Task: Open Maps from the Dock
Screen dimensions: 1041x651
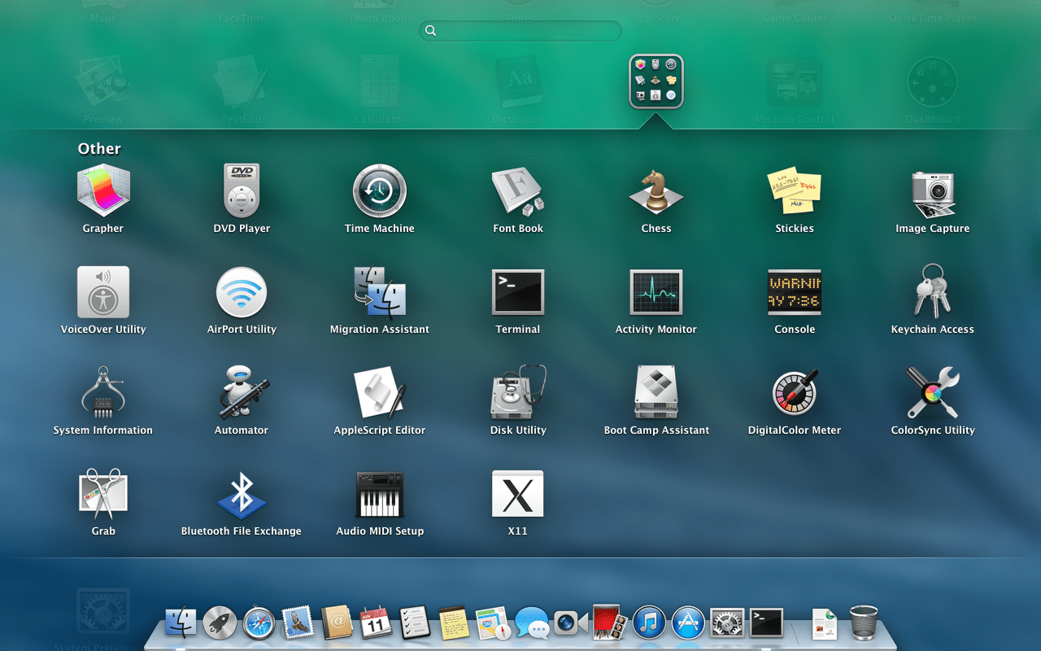Action: tap(493, 623)
